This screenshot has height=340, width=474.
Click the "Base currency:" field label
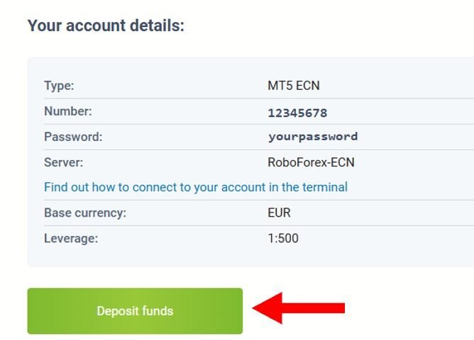click(x=83, y=212)
